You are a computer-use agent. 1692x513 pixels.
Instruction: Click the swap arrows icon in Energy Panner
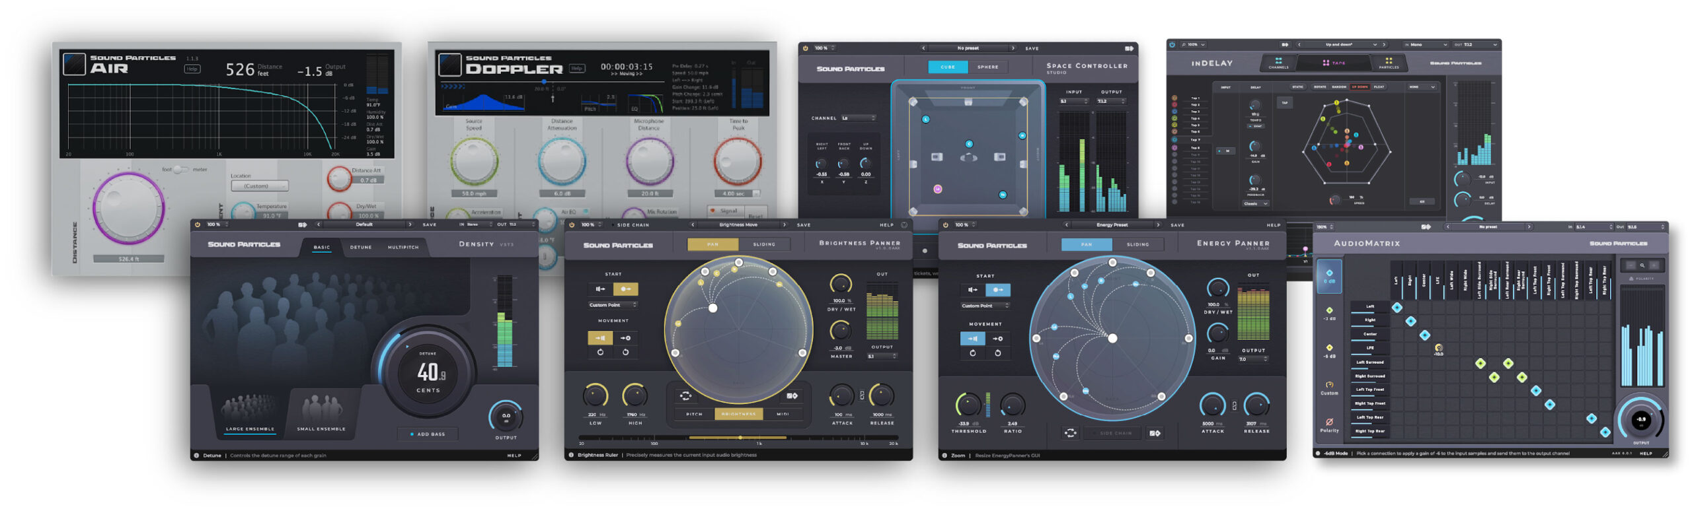point(1070,432)
